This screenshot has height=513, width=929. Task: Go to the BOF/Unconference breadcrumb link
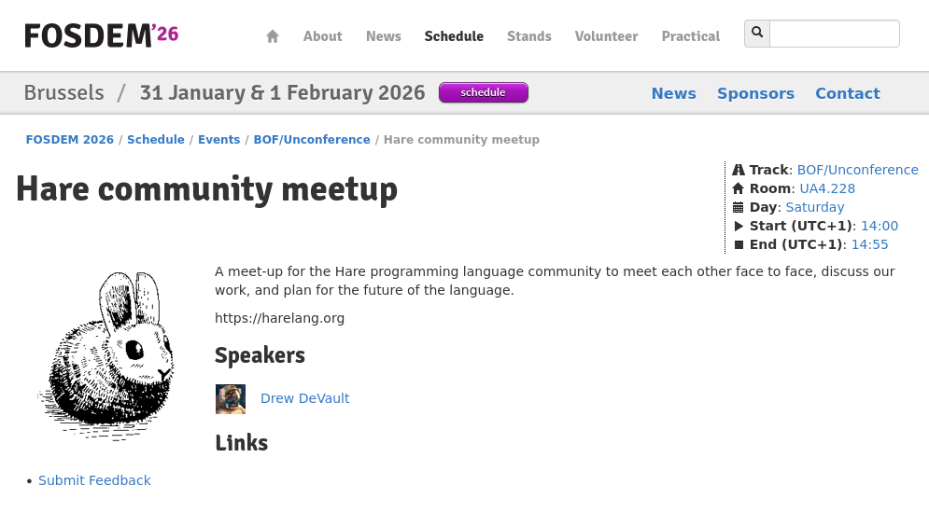tap(312, 140)
